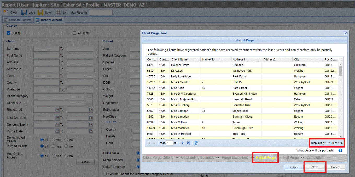This screenshot has width=355, height=177.
Task: Select the Dr Askew row
Action: point(242,71)
